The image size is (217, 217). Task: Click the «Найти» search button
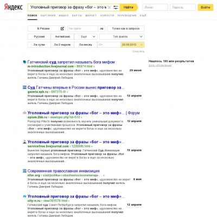pos(129,8)
